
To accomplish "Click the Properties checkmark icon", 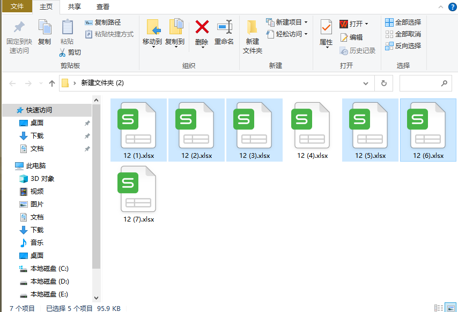I will (326, 27).
